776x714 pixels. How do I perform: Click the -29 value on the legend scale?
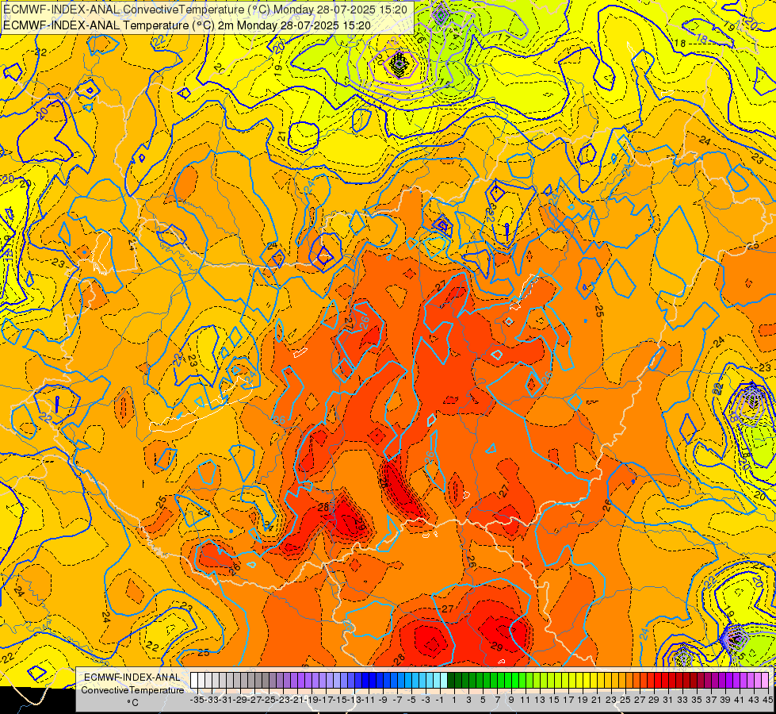click(240, 701)
